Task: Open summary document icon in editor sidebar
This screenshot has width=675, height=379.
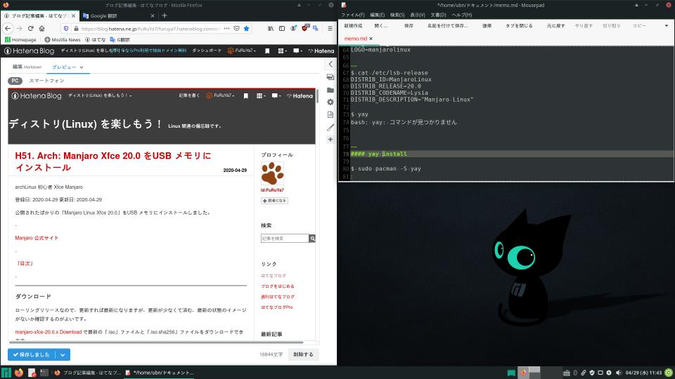Action: click(x=330, y=114)
